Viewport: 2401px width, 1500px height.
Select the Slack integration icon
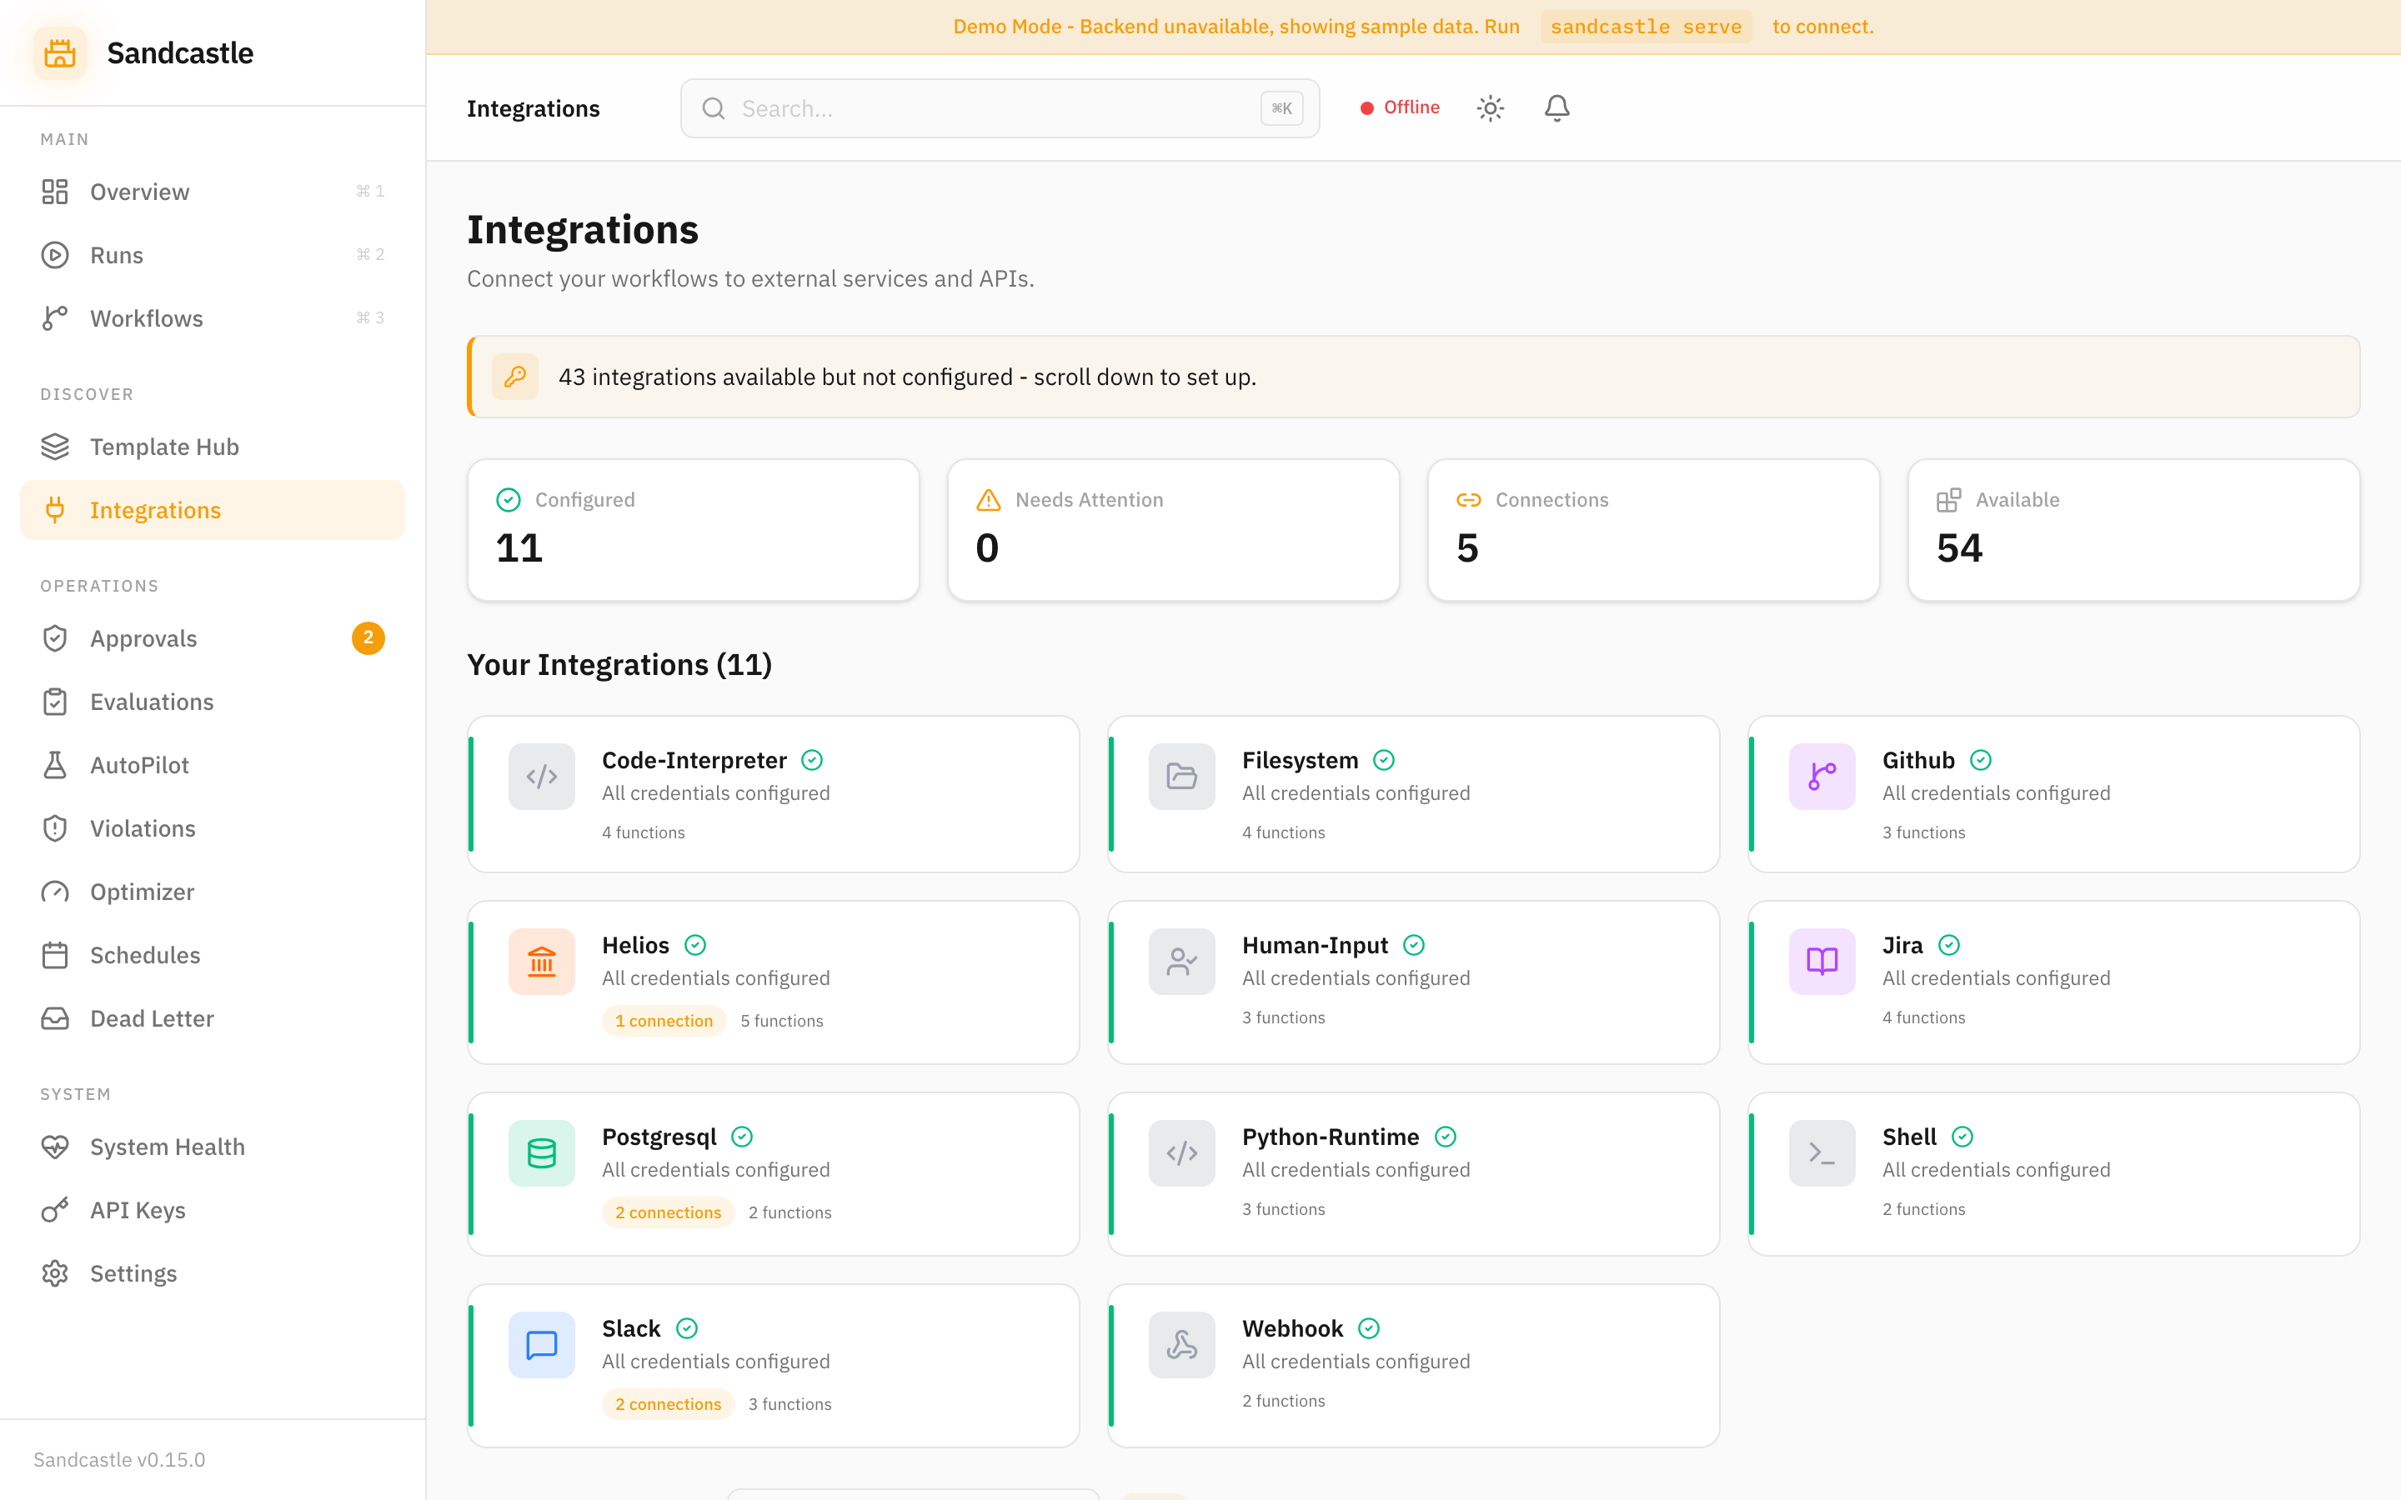click(x=542, y=1344)
